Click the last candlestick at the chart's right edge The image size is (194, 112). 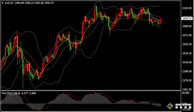(x=160, y=21)
